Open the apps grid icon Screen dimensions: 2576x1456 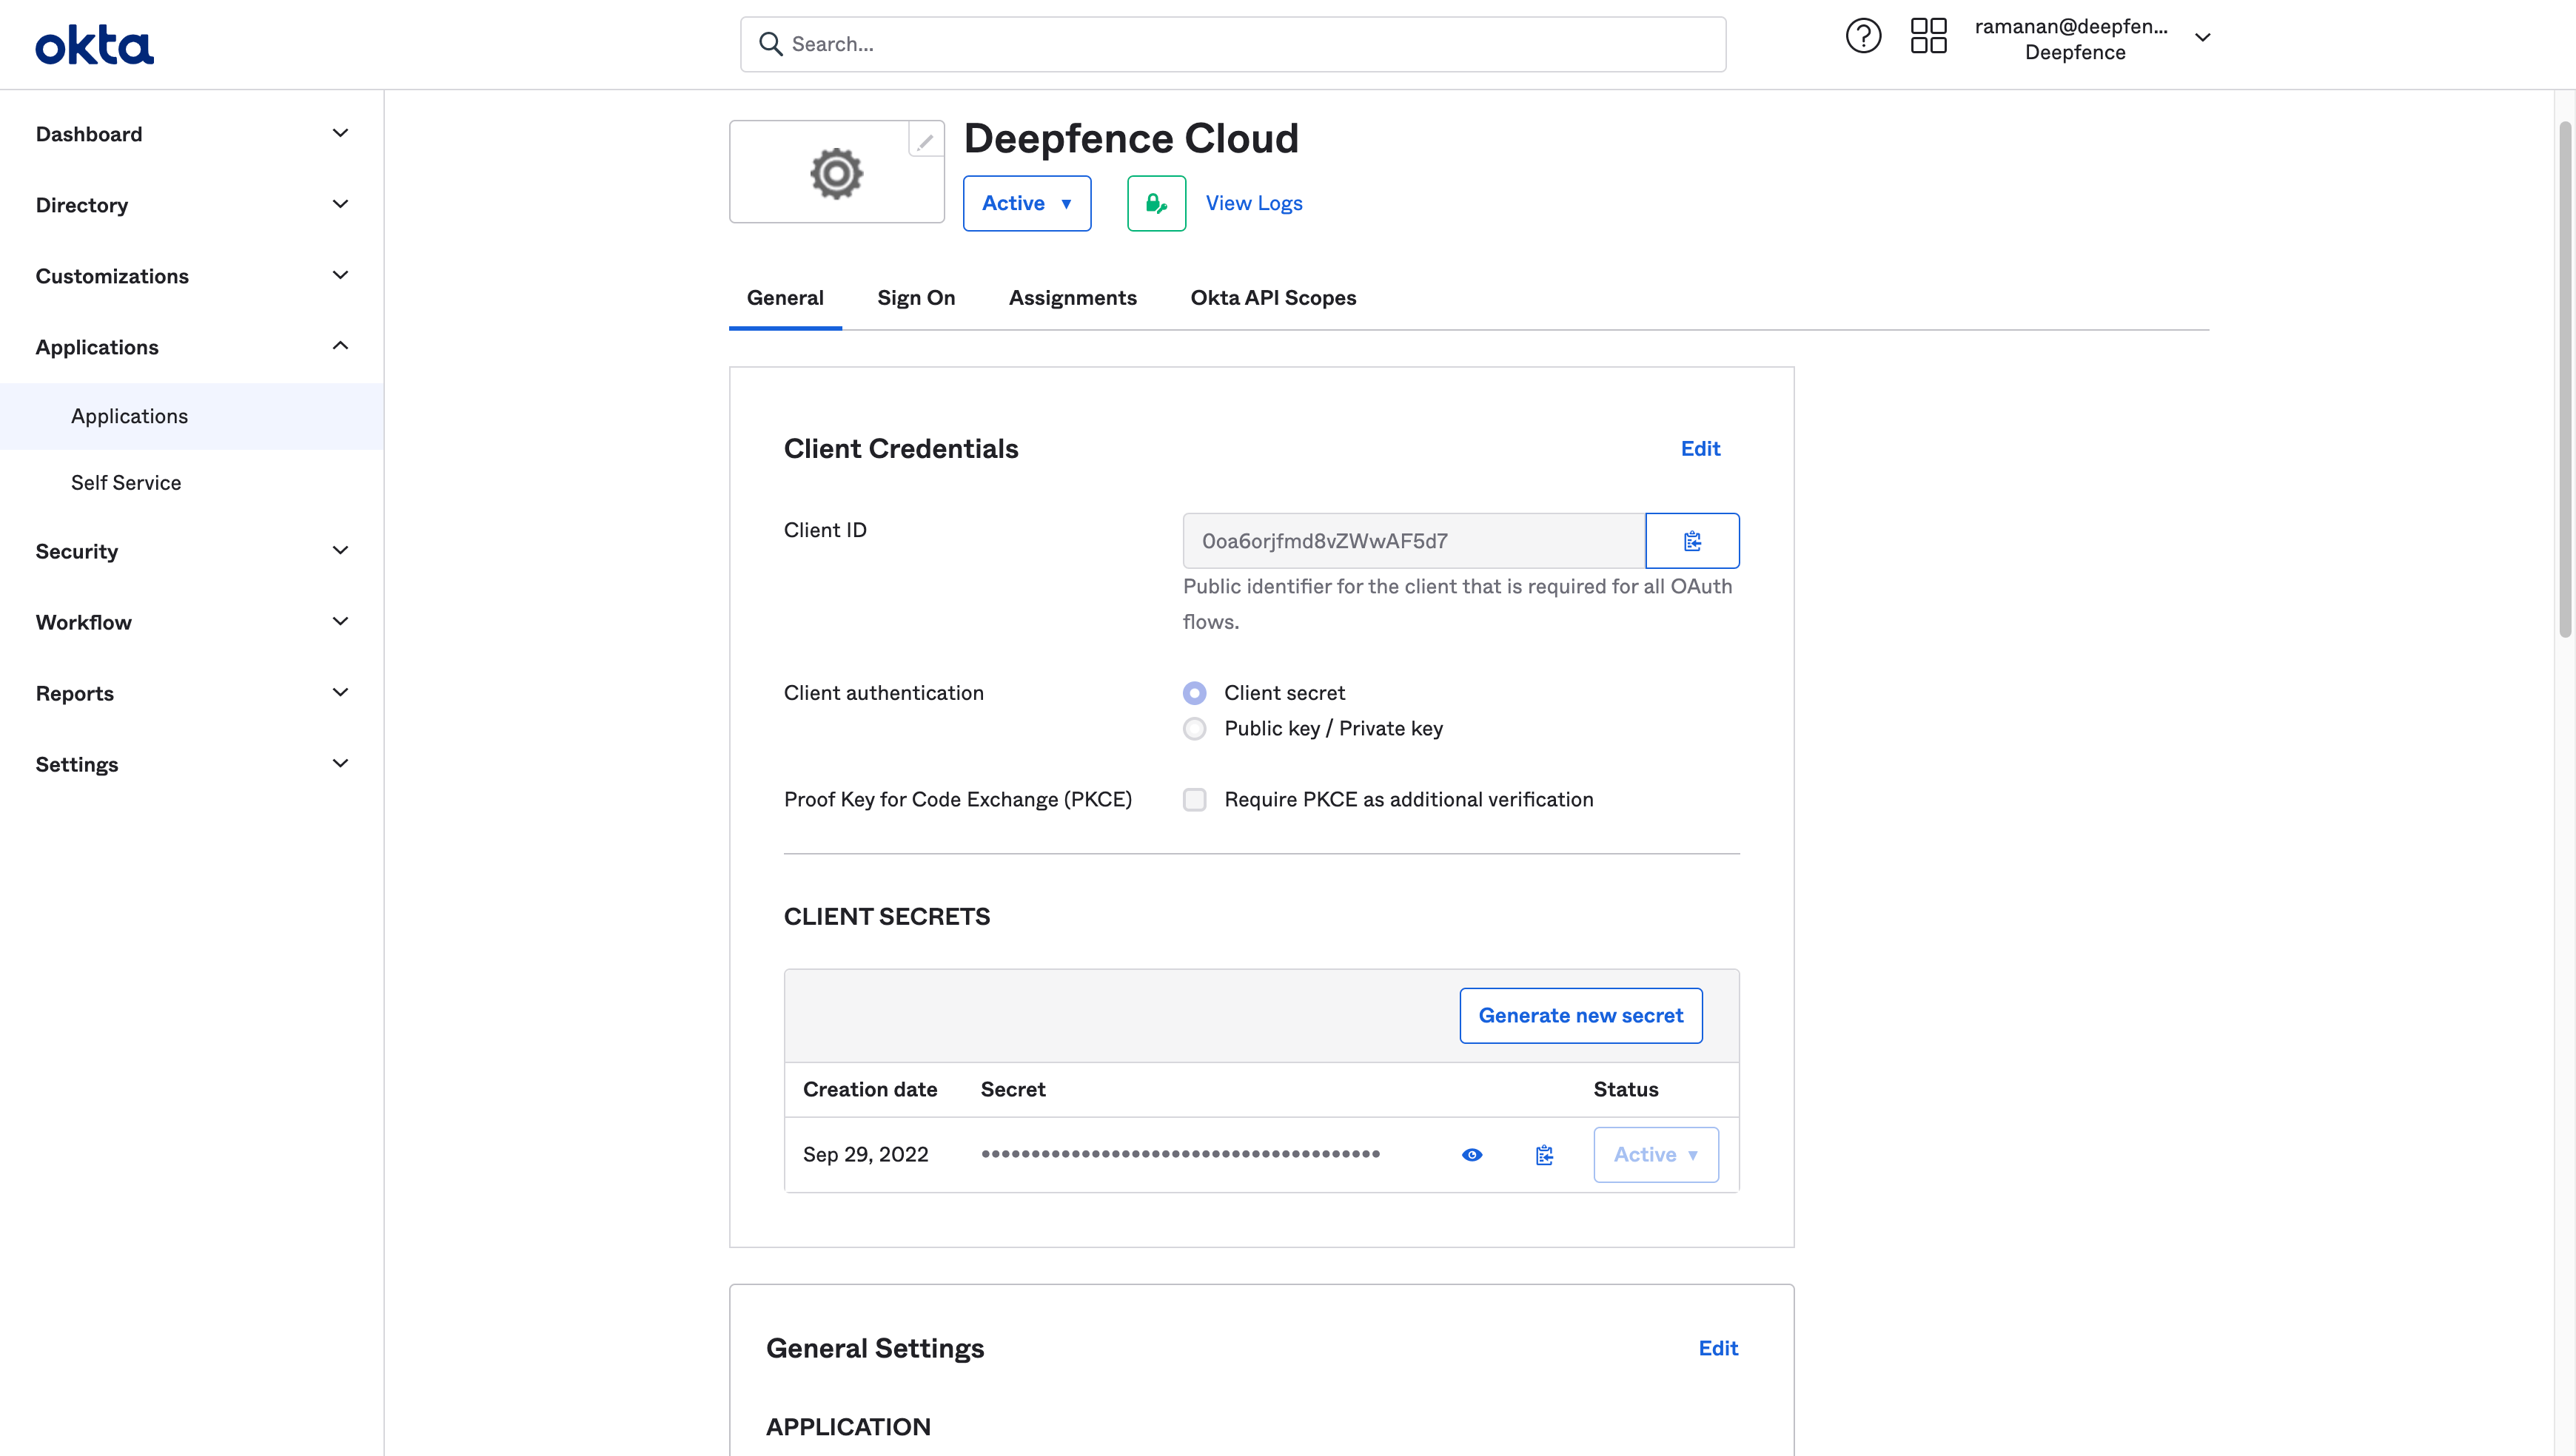click(x=1928, y=37)
